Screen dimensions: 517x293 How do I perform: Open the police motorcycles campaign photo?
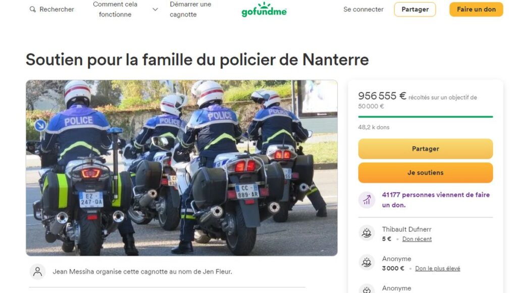click(x=182, y=168)
